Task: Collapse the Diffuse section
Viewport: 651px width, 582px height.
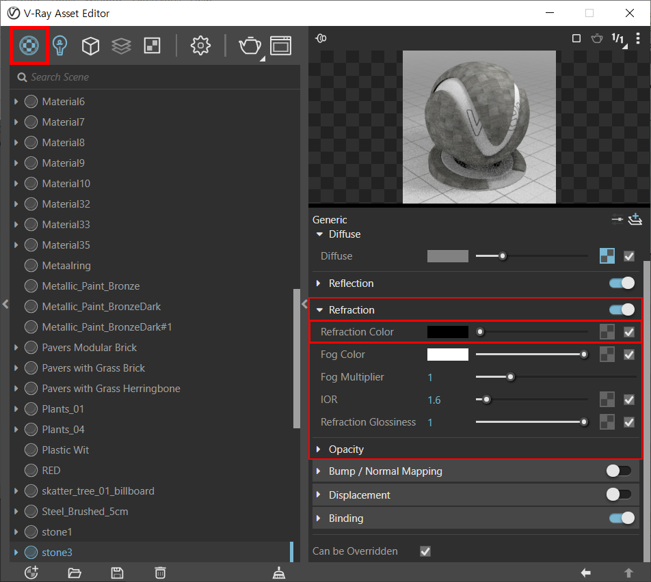Action: click(319, 234)
